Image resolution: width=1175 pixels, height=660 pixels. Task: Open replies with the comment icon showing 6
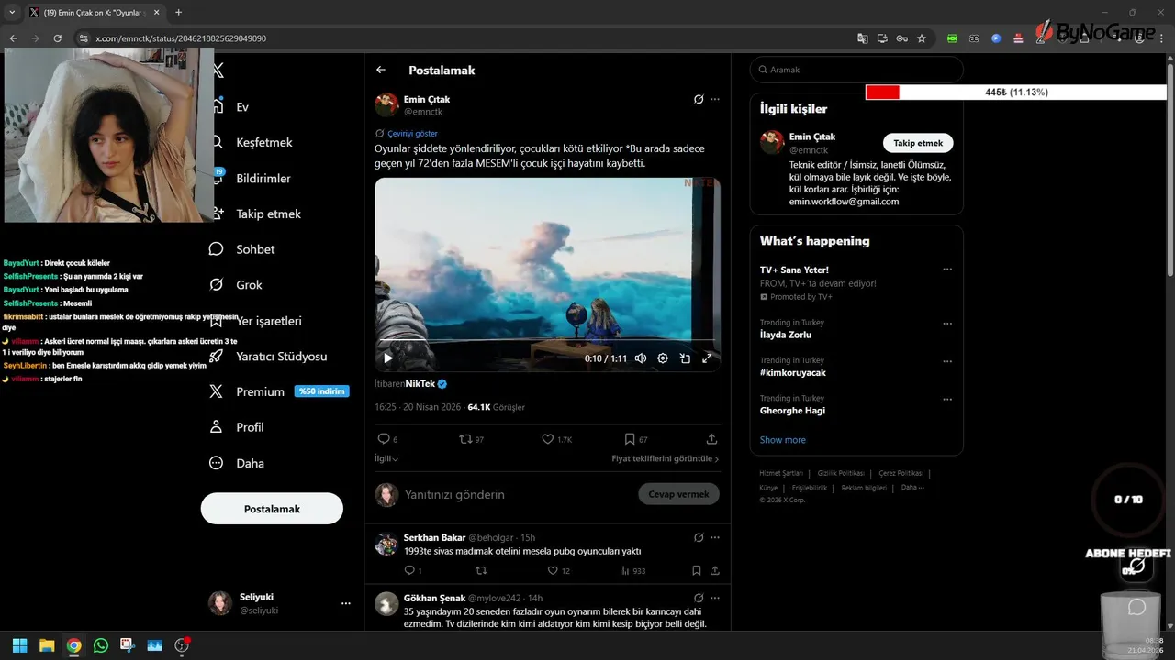387,439
